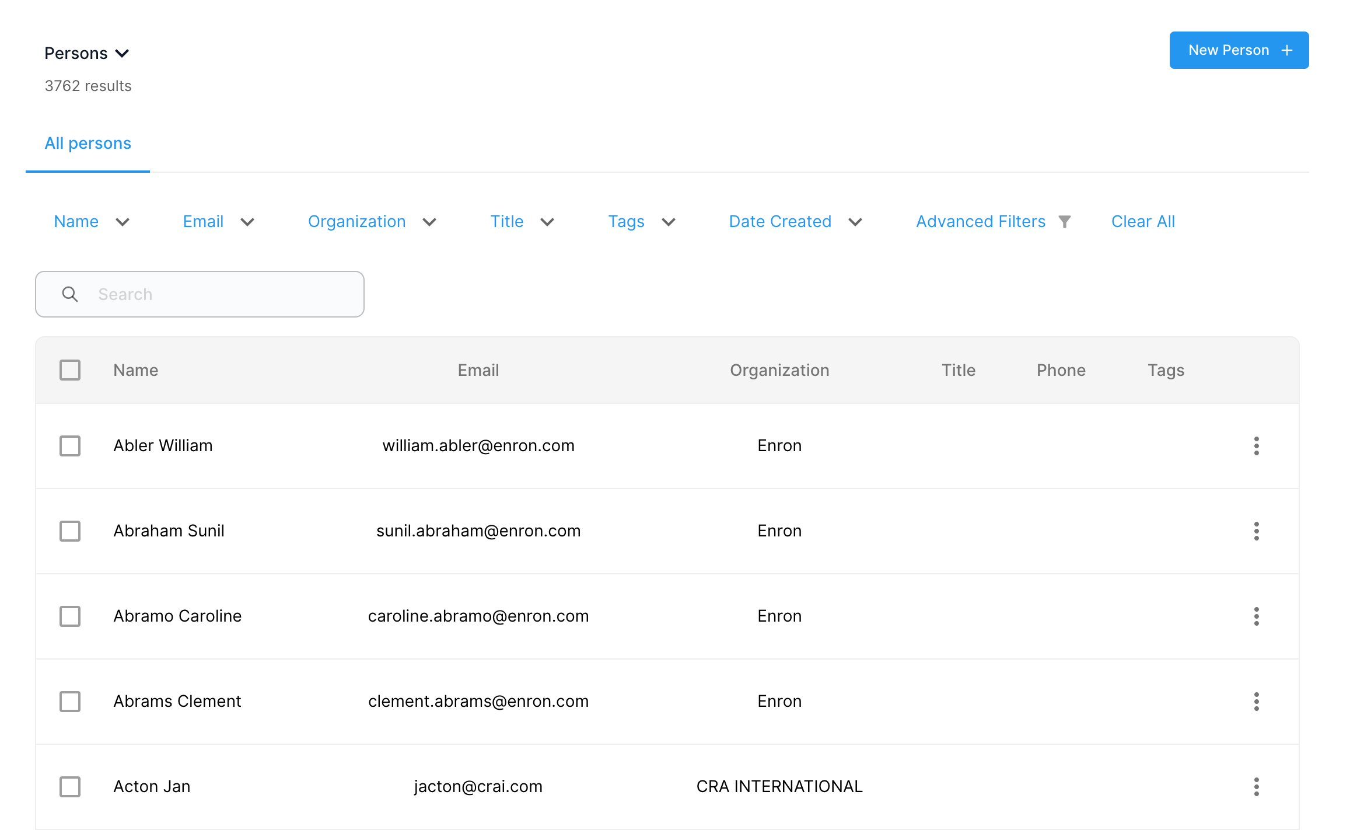Screen dimensions: 1350x830
Task: Open the Tags filter menu
Action: [642, 222]
